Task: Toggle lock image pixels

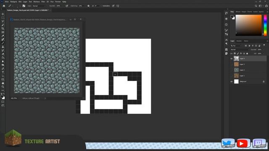Action: [238, 54]
